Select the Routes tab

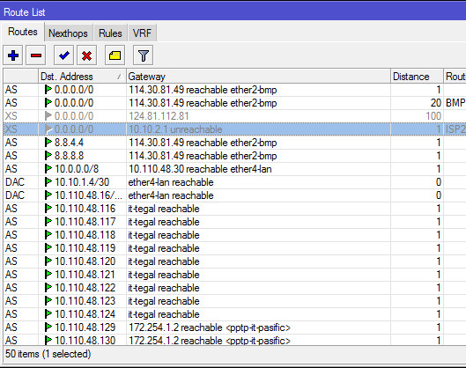coord(23,32)
